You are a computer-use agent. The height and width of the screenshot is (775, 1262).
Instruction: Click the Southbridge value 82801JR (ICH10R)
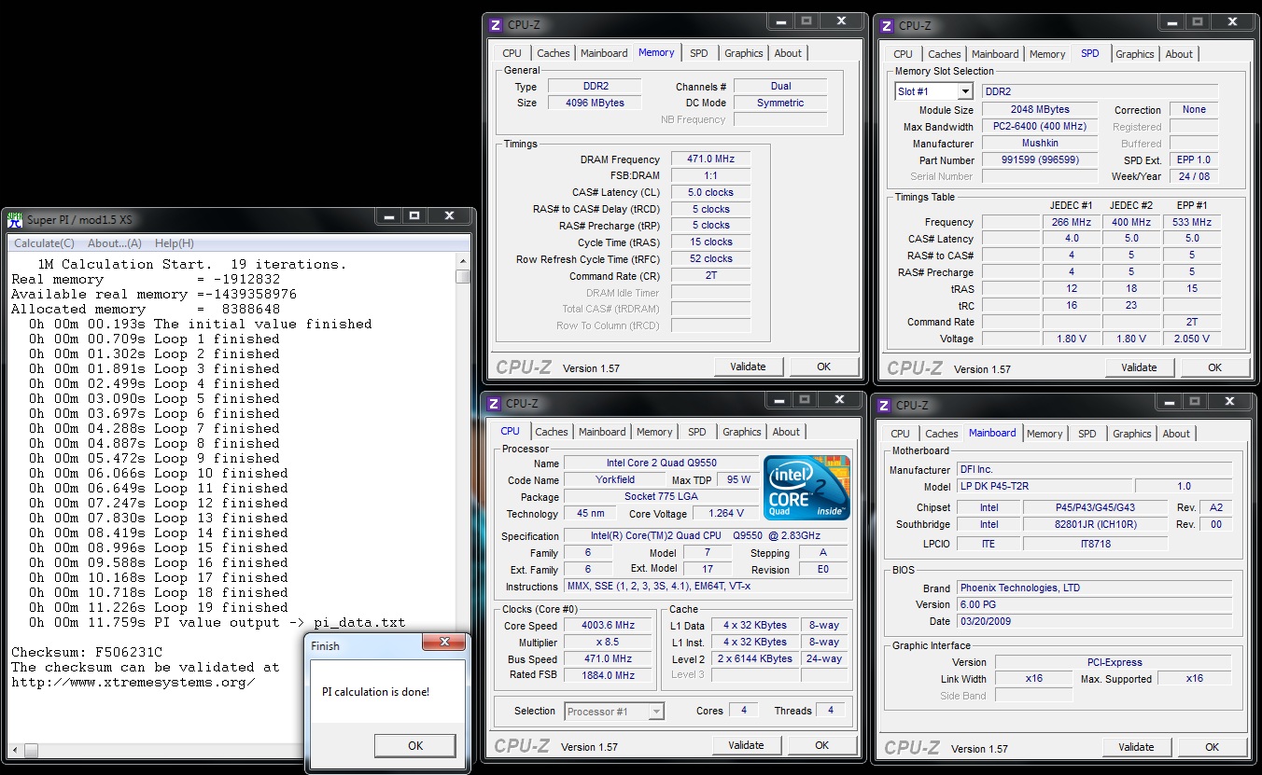[x=1095, y=524]
